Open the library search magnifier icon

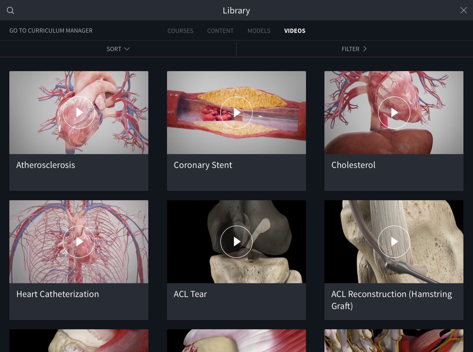tap(11, 11)
